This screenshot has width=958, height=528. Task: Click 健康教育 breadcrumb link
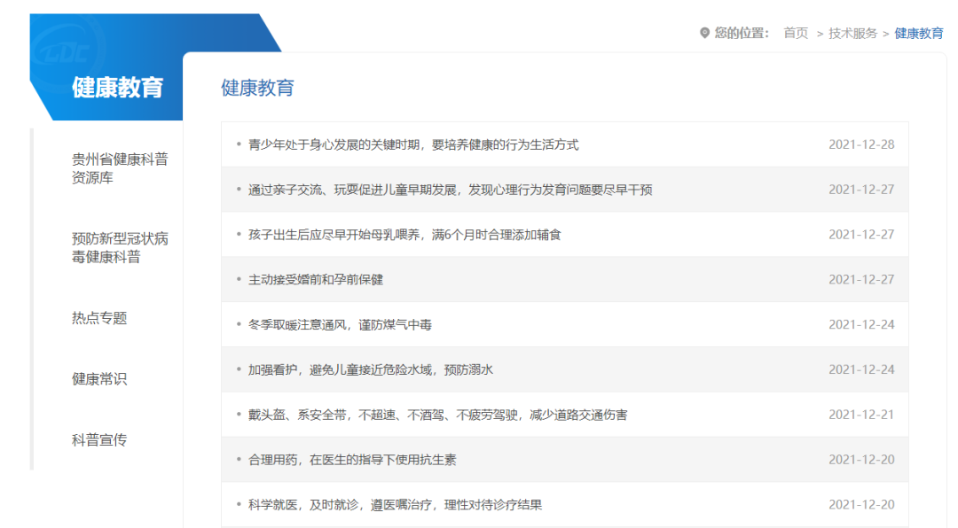(918, 34)
